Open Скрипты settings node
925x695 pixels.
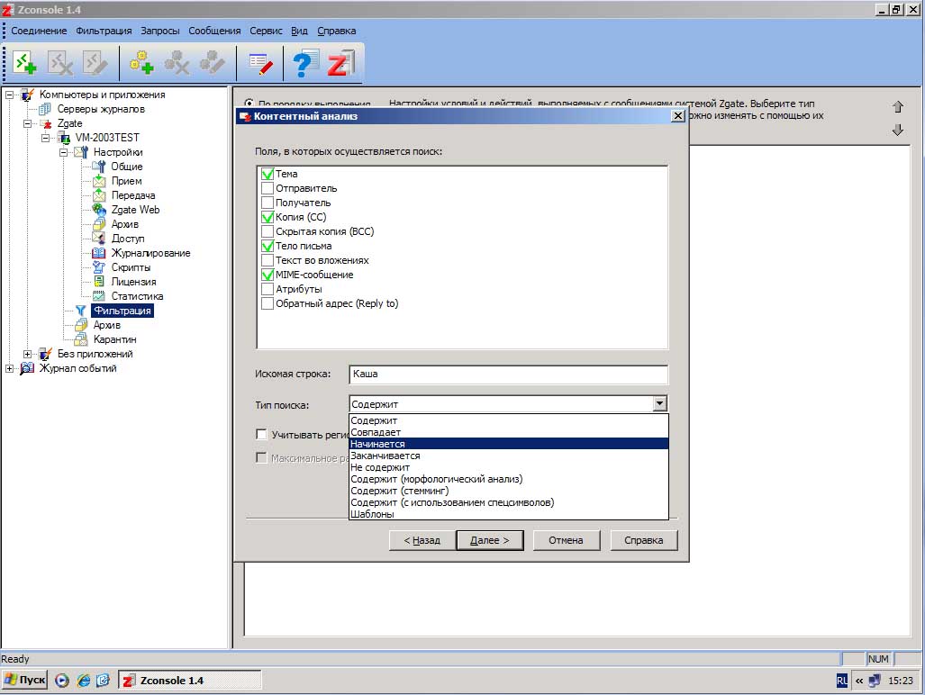[x=131, y=267]
